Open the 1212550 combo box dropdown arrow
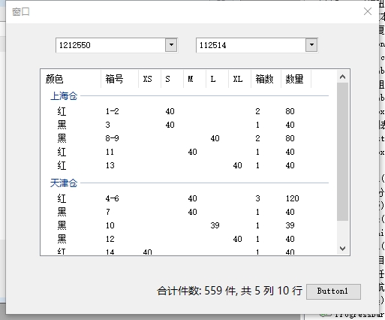 tap(171, 45)
